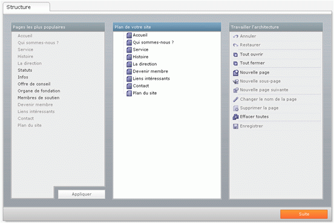Click Qui sommes-nous ? in popular pages list
Image resolution: width=334 pixels, height=223 pixels.
(x=38, y=42)
